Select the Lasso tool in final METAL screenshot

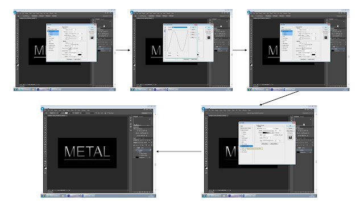45,123
